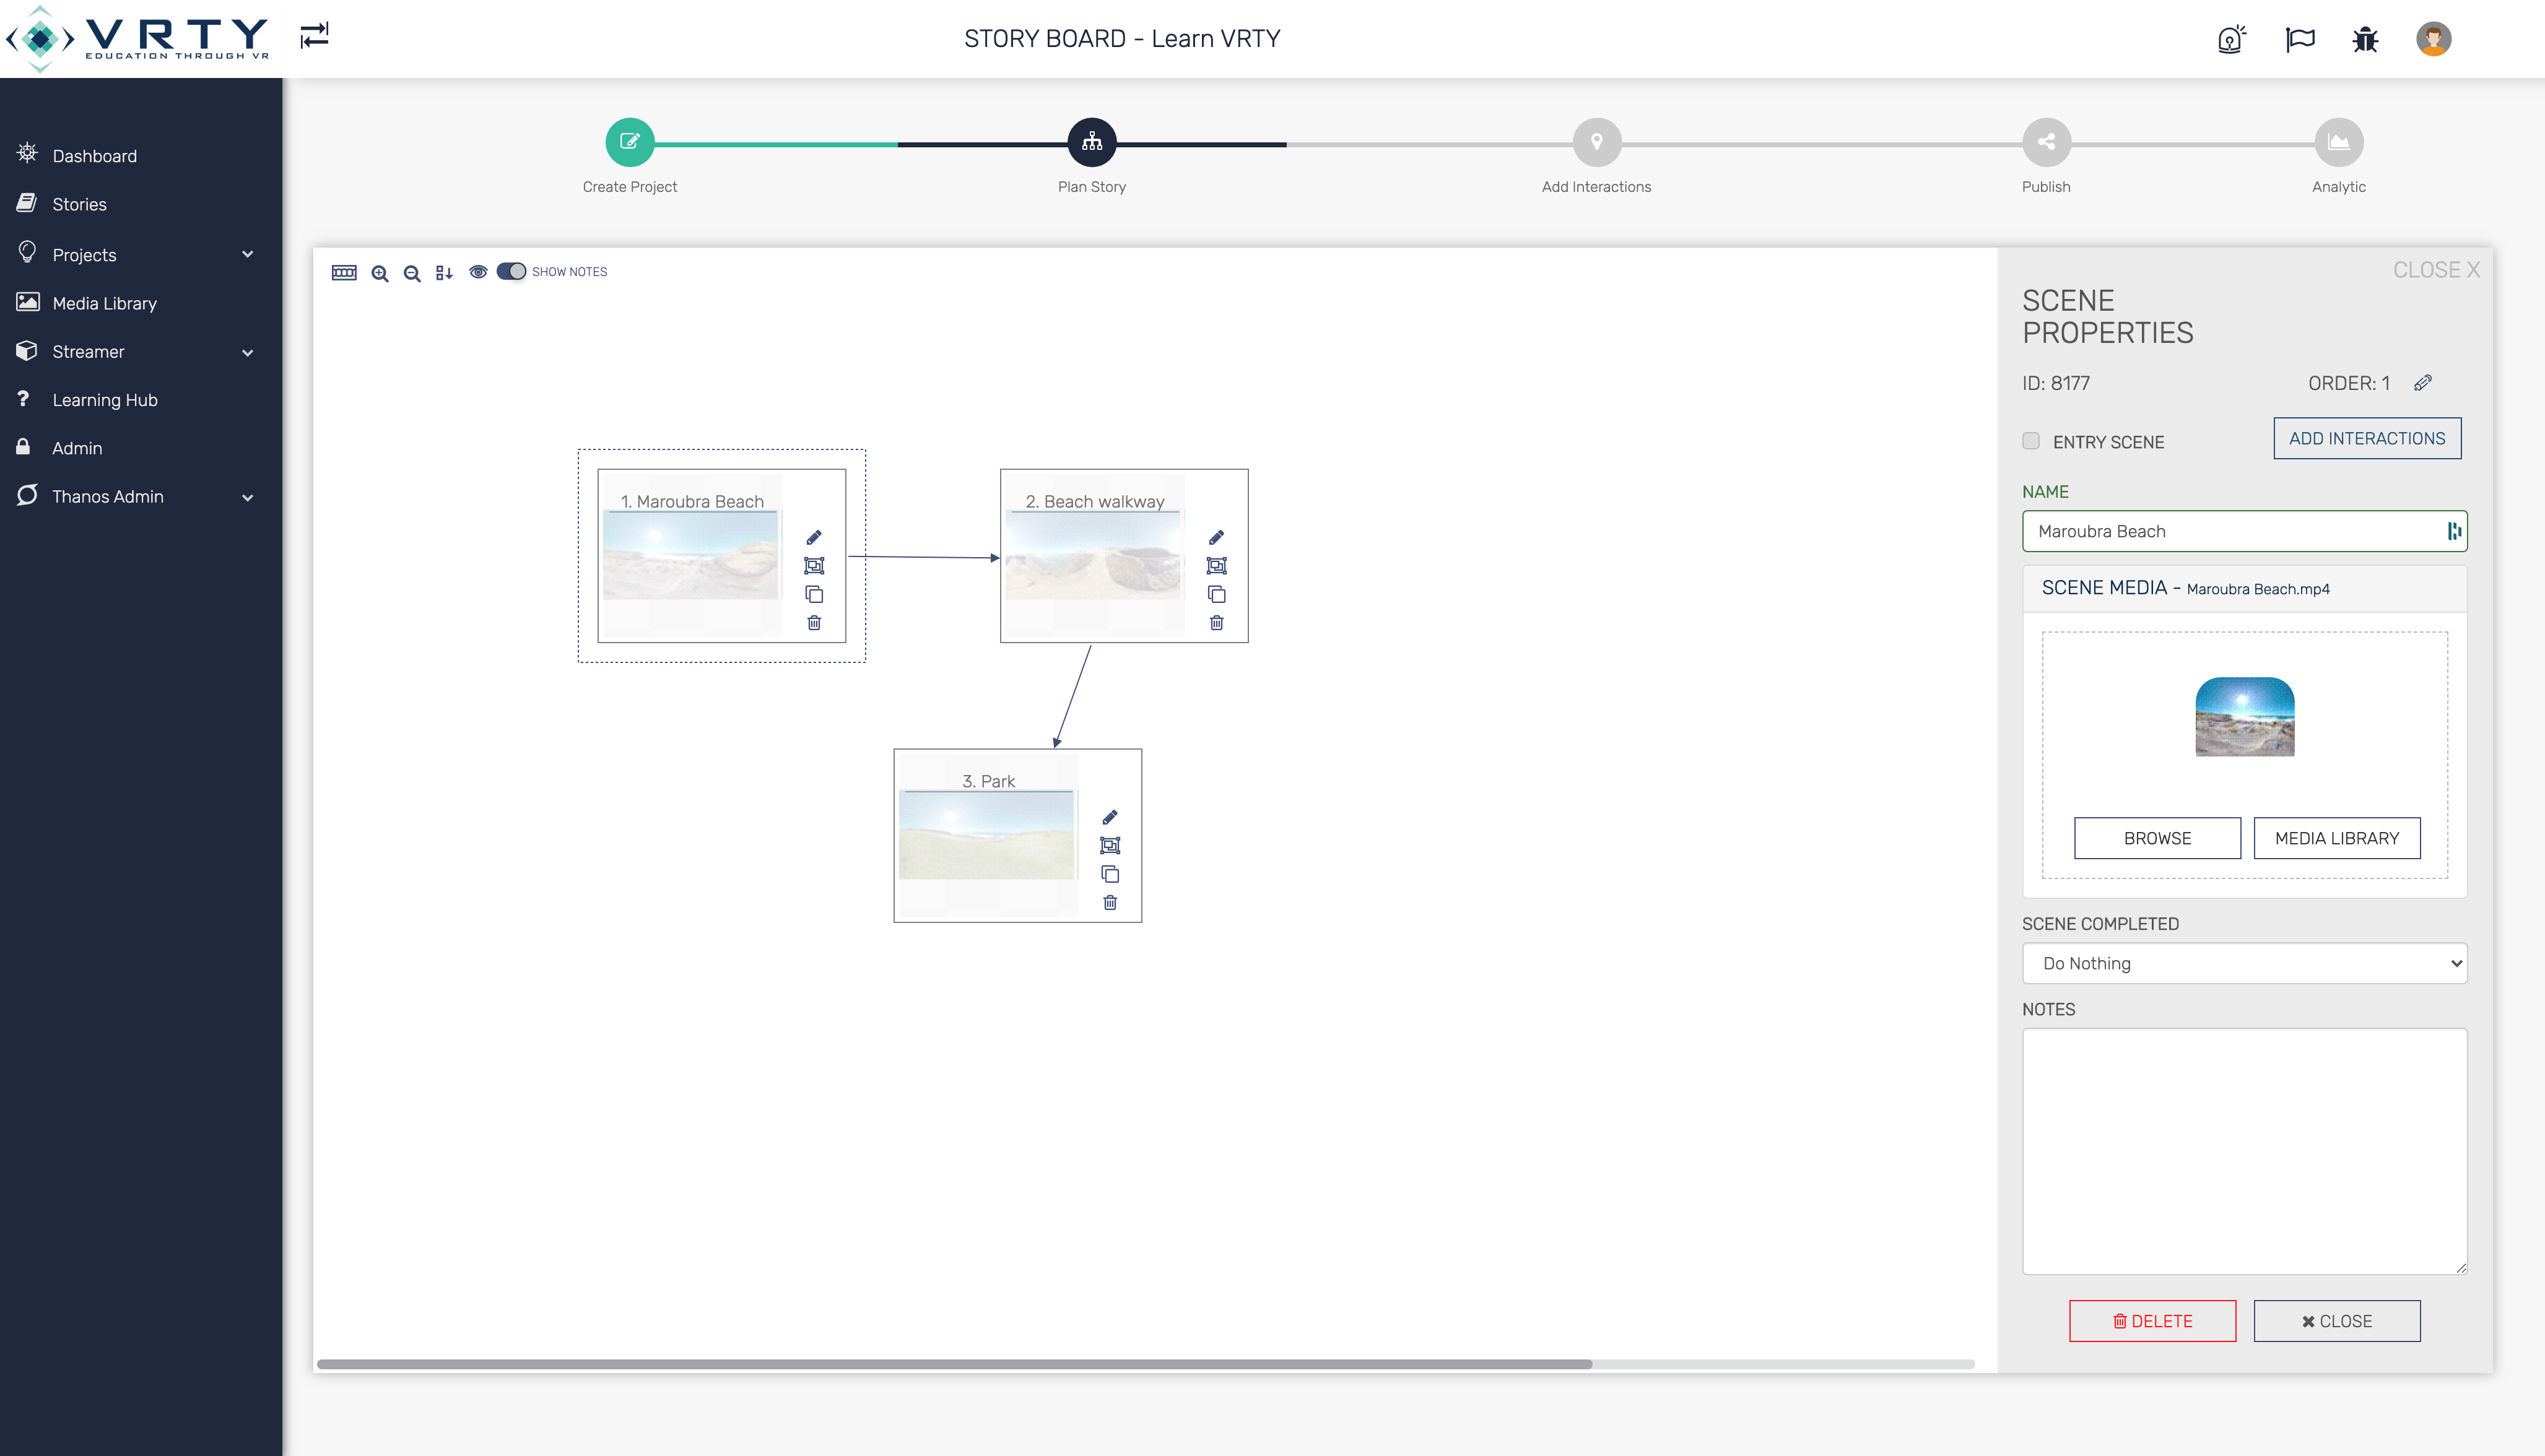The width and height of the screenshot is (2545, 1456).
Task: Delete the Park scene with trash icon
Action: 1110,903
